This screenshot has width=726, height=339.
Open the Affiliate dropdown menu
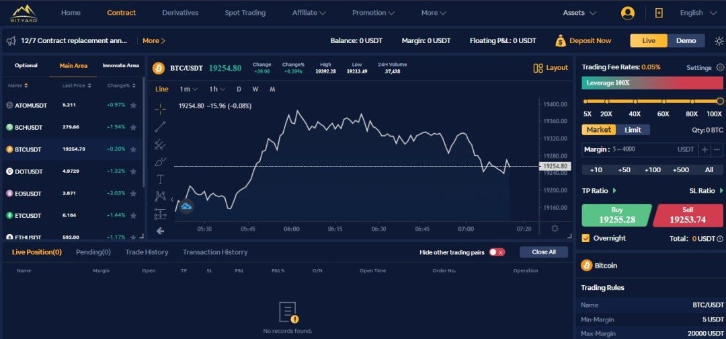pyautogui.click(x=309, y=13)
